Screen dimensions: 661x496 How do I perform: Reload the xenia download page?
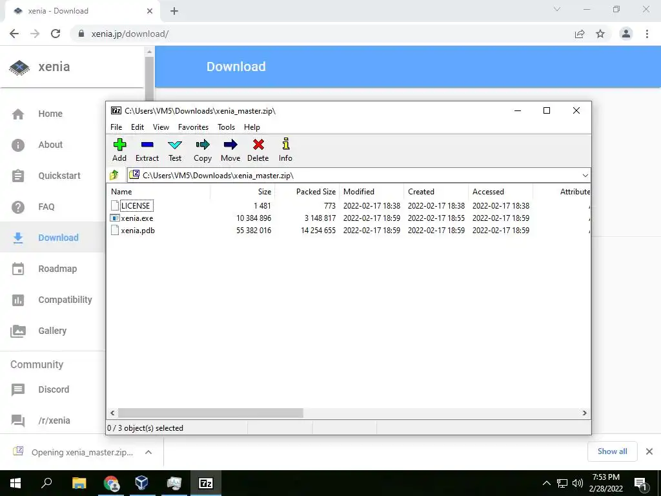[56, 34]
